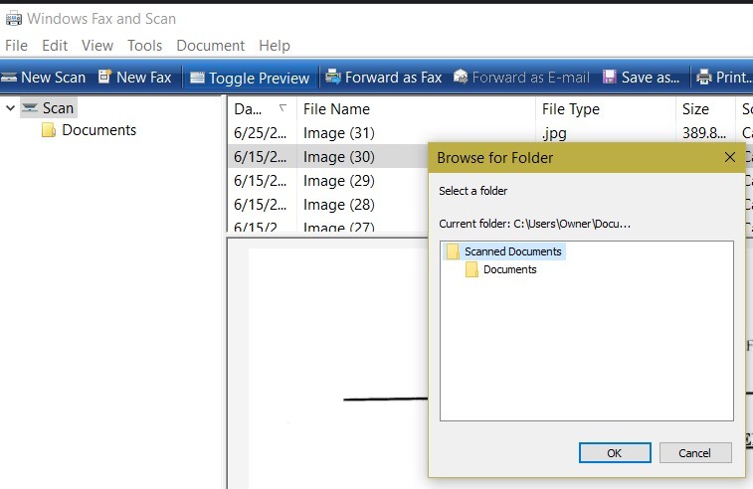Image resolution: width=753 pixels, height=489 pixels.
Task: Select the Image (29) file row
Action: (x=328, y=181)
